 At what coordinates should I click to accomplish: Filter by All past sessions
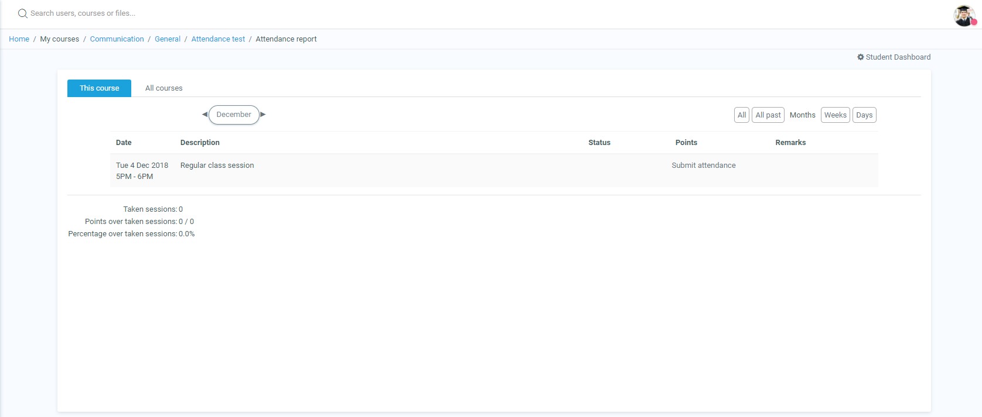click(x=768, y=115)
